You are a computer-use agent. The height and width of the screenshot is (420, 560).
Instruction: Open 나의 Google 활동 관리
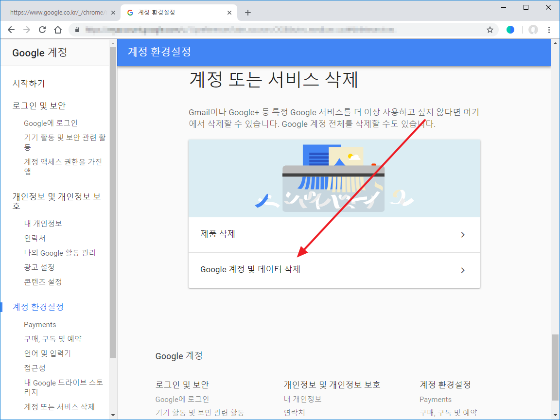click(x=60, y=253)
